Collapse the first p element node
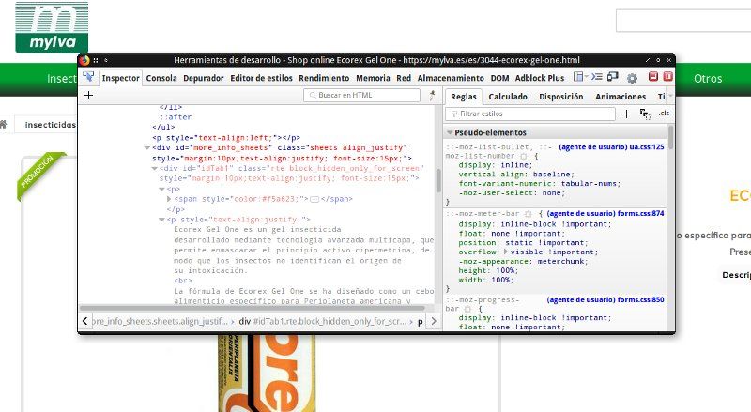This screenshot has width=751, height=412. pyautogui.click(x=161, y=190)
